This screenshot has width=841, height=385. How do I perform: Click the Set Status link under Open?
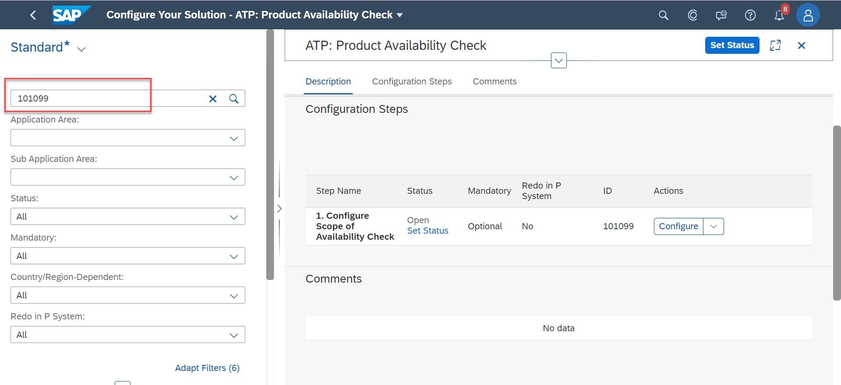[428, 231]
